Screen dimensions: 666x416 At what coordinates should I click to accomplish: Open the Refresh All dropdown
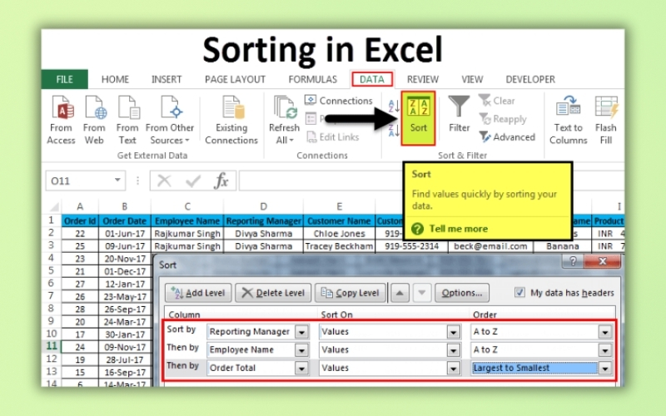click(284, 120)
